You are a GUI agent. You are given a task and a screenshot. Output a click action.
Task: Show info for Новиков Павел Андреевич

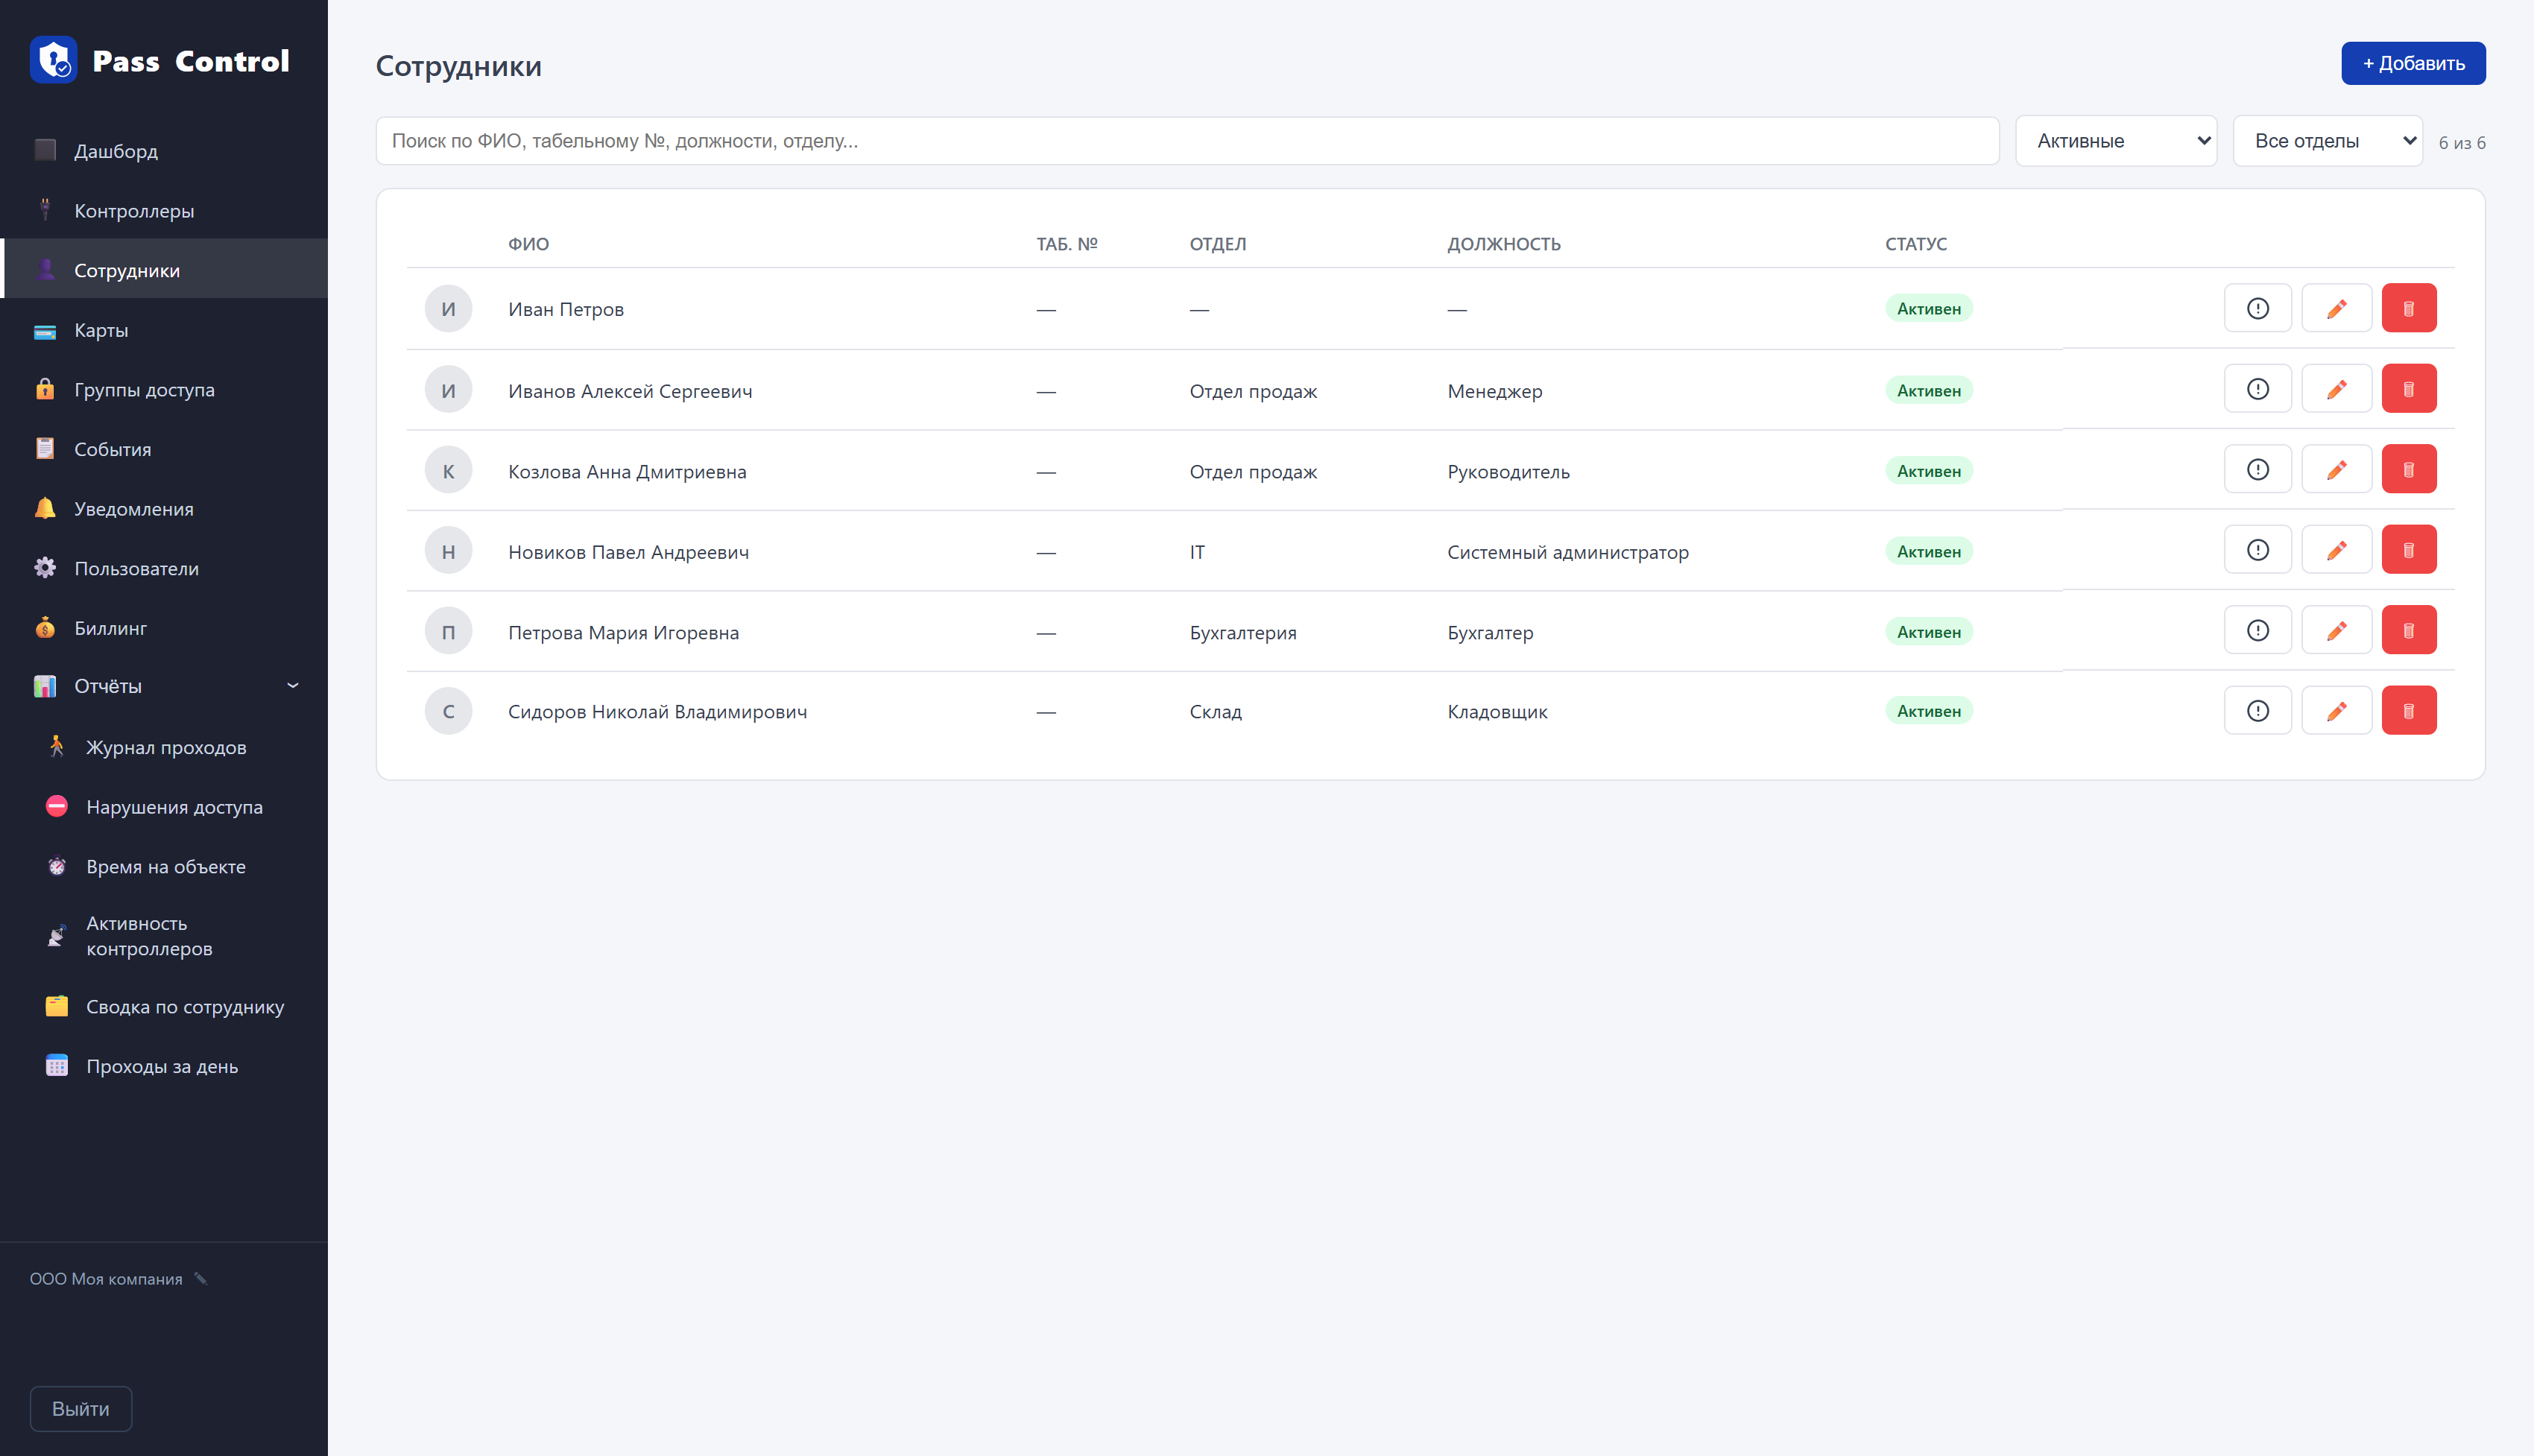coord(2257,550)
